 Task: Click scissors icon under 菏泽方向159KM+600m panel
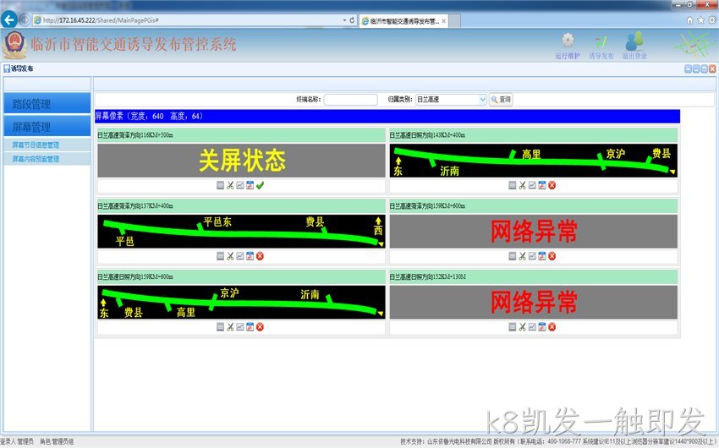[522, 256]
